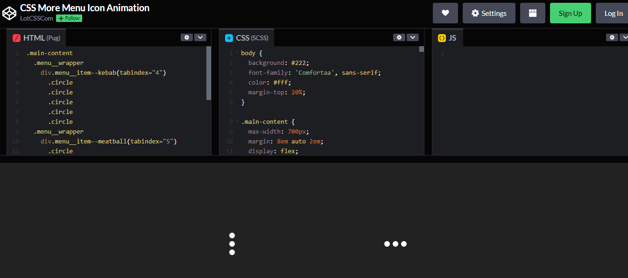Image resolution: width=628 pixels, height=278 pixels.
Task: Expand the HTML panel dropdown chevron
Action: tap(200, 37)
